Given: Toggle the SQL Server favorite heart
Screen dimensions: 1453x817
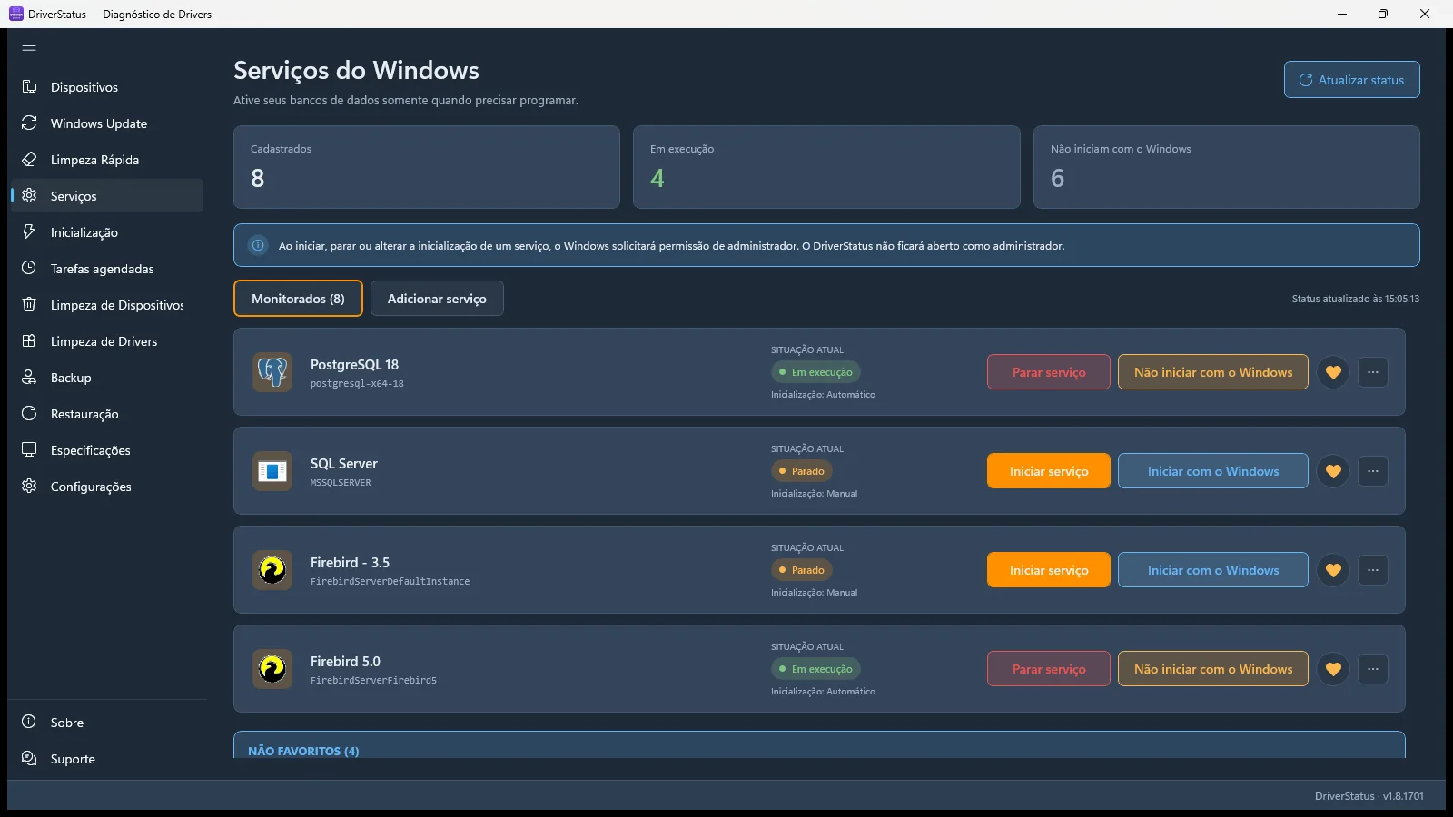Looking at the screenshot, I should (x=1333, y=471).
